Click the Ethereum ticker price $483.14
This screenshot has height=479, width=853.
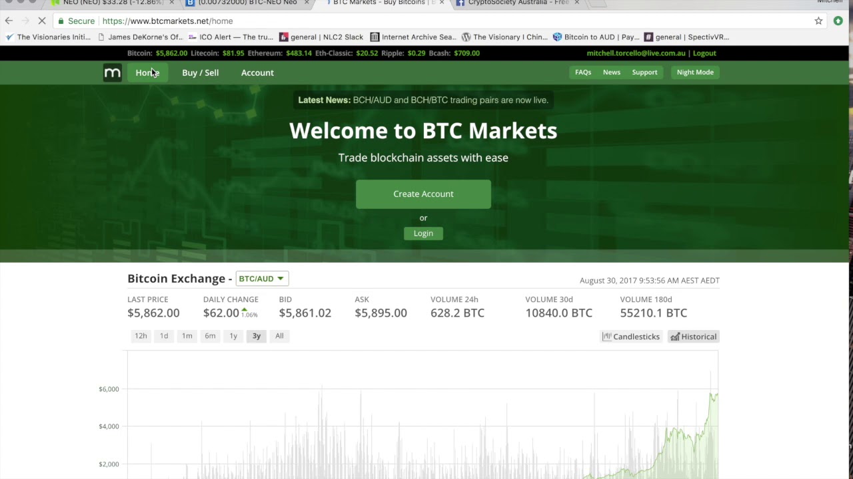click(x=298, y=53)
